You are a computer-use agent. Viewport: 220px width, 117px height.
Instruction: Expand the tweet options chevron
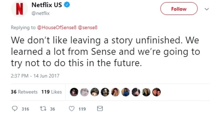(207, 9)
